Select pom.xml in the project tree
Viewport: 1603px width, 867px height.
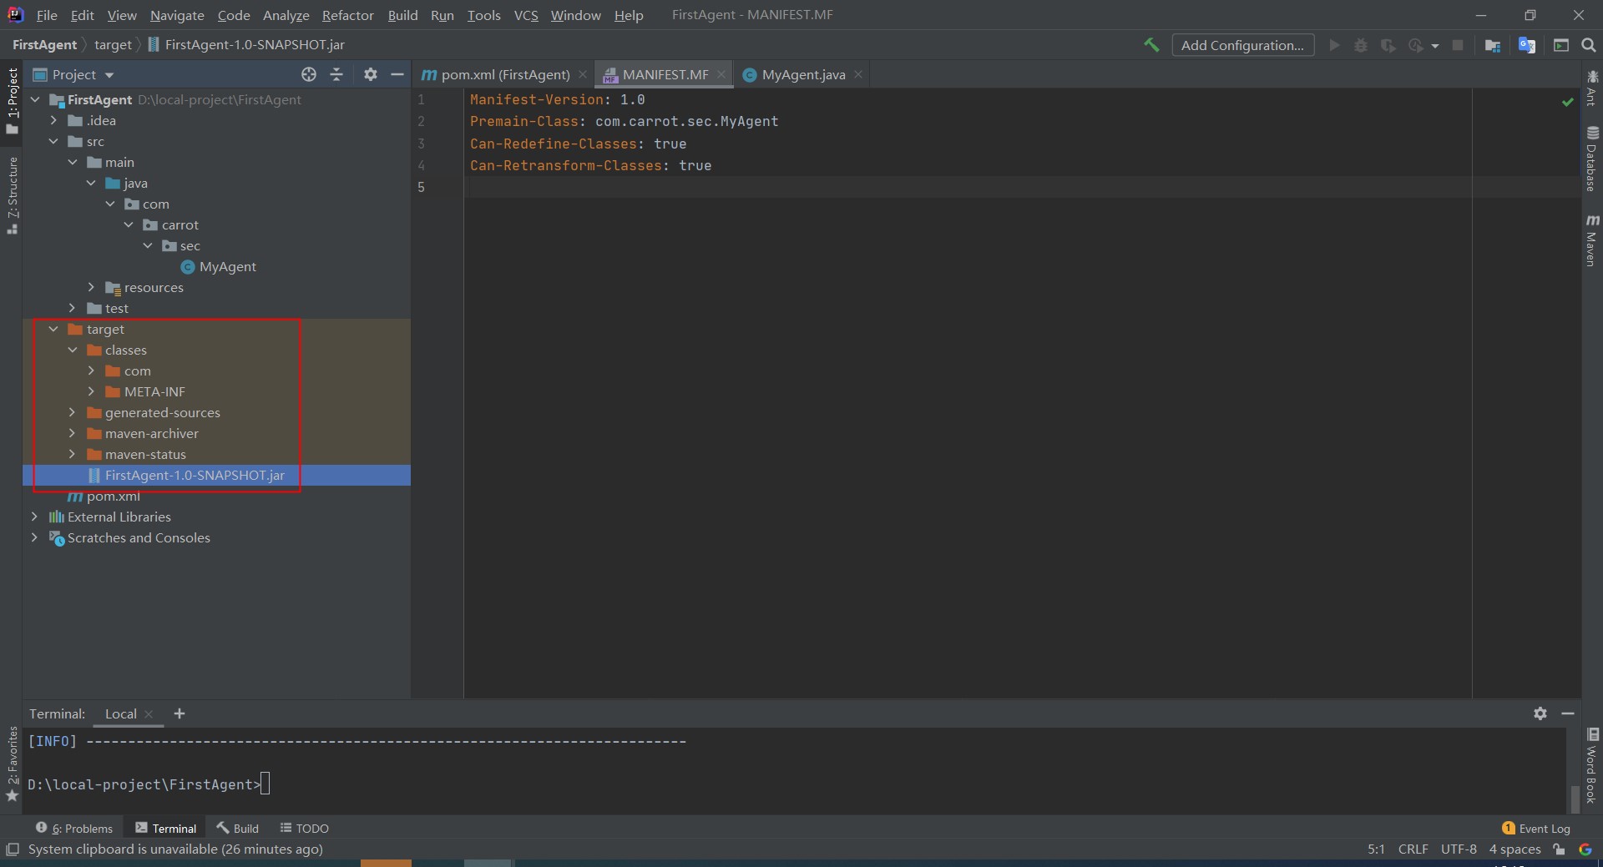pyautogui.click(x=104, y=496)
